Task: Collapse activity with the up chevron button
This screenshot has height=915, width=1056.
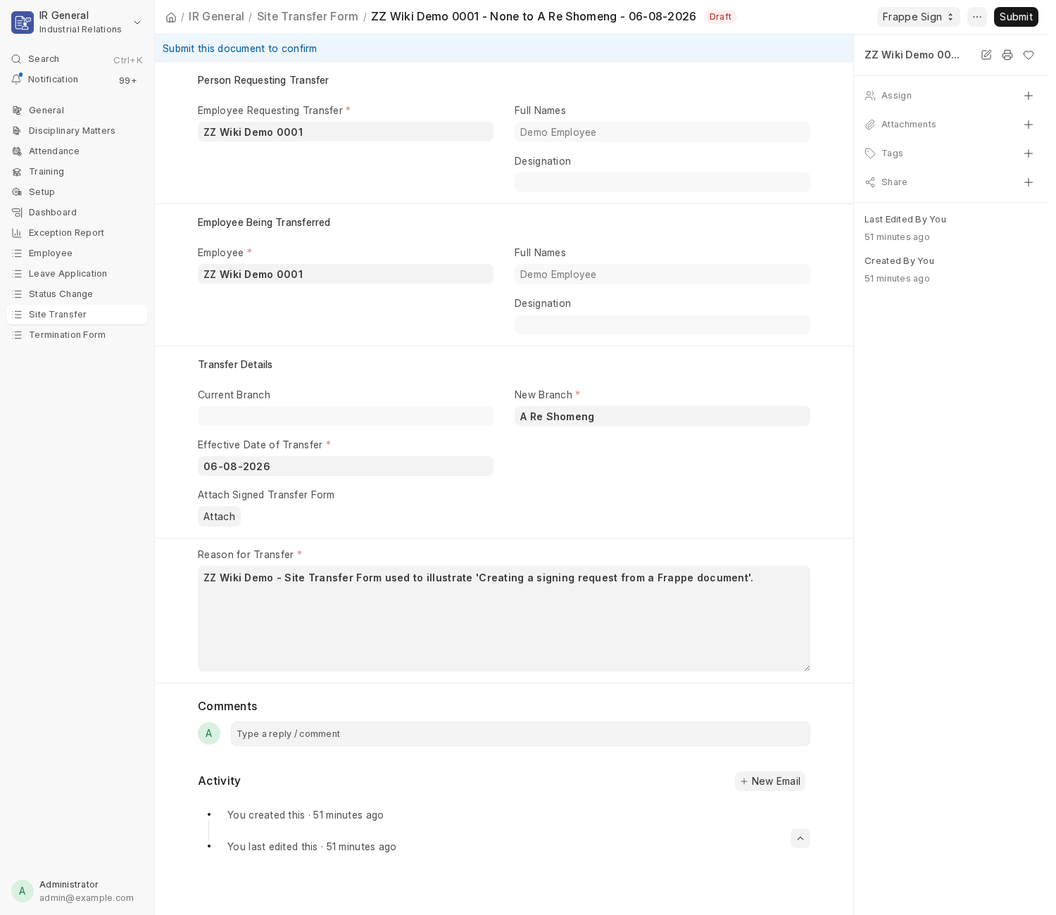Action: (x=800, y=838)
